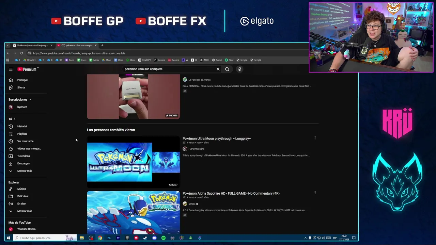
Task: Open the Docs bookmark
Action: 119,60
